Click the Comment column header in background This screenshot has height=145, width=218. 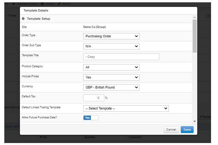pyautogui.click(x=135, y=137)
